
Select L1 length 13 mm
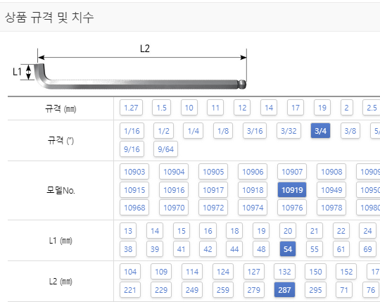[128, 231]
